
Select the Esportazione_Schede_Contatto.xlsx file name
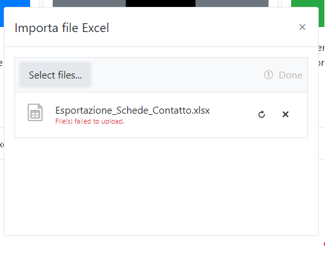coord(132,110)
